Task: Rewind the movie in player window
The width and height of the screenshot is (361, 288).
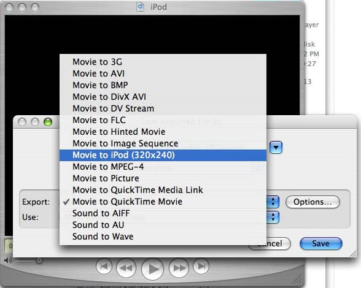Action: (126, 268)
